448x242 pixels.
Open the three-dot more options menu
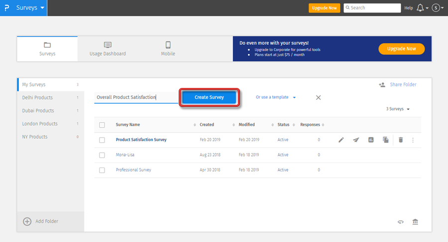[x=413, y=140]
